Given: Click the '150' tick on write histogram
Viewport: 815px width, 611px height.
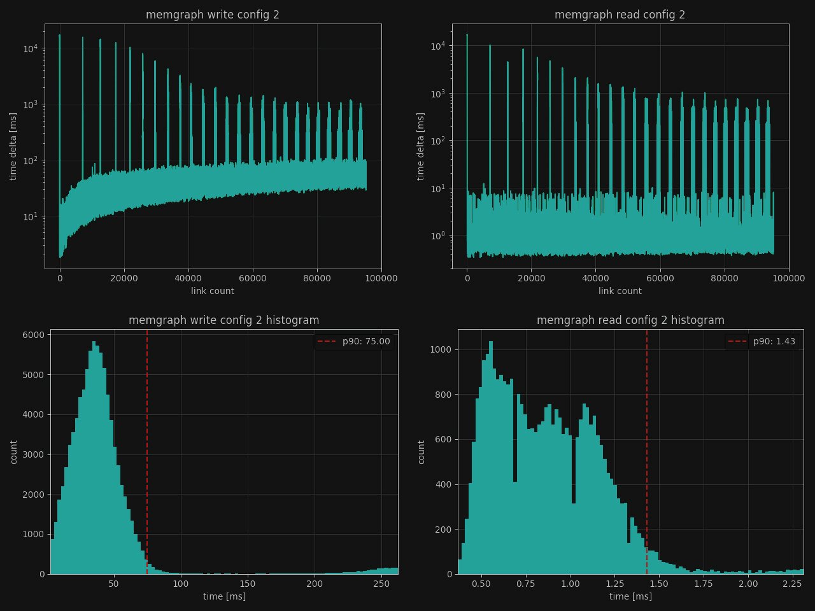Looking at the screenshot, I should click(x=248, y=584).
